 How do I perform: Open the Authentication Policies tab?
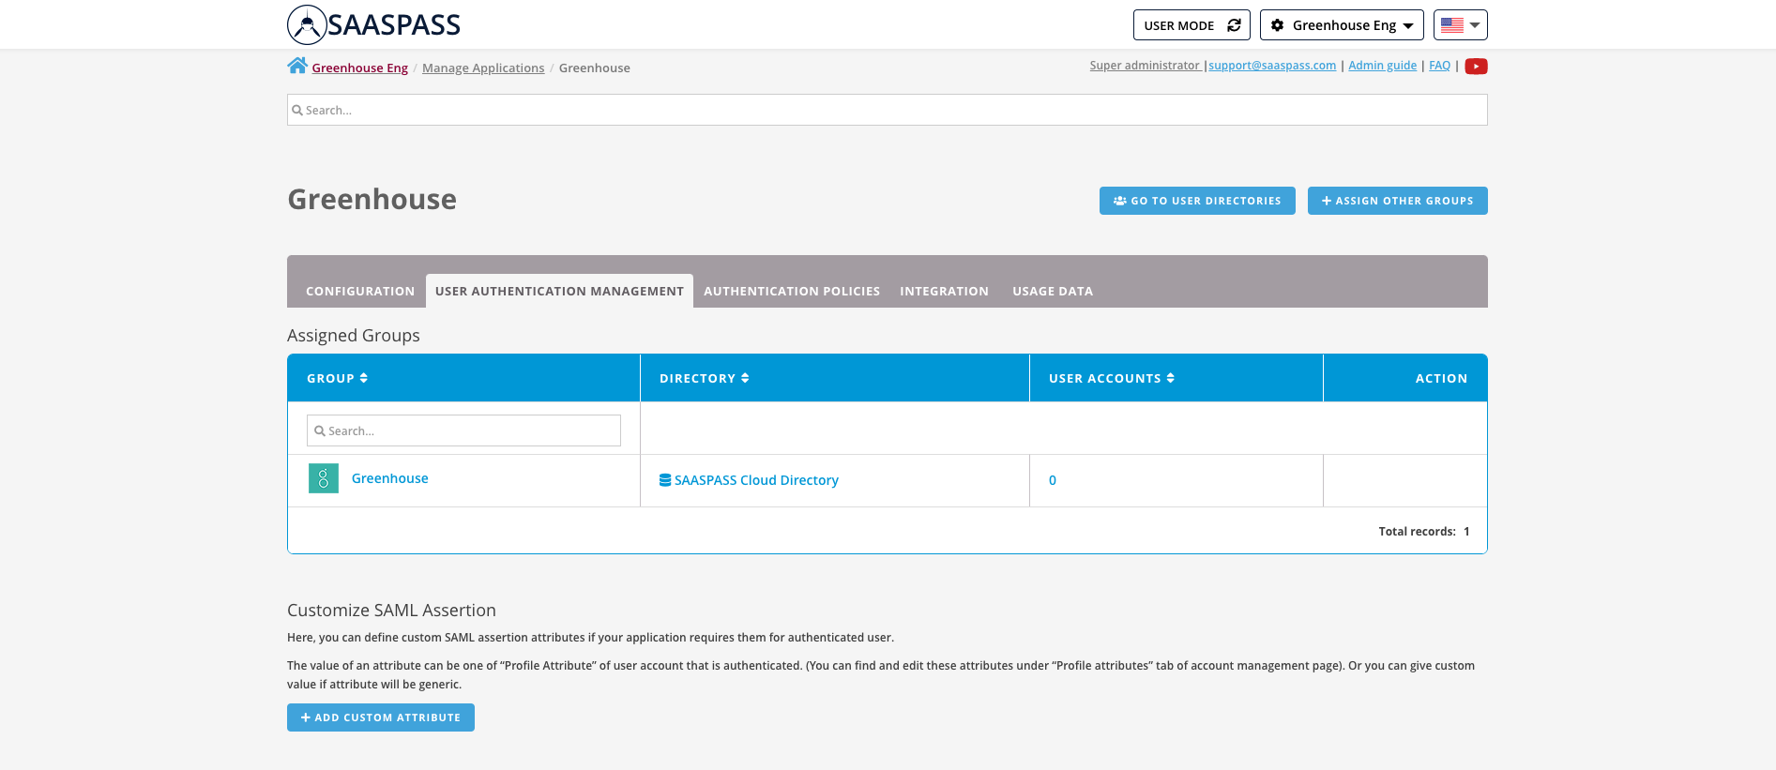[792, 291]
